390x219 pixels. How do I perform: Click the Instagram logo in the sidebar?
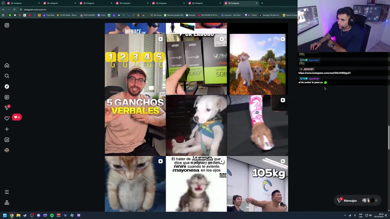coord(7,25)
